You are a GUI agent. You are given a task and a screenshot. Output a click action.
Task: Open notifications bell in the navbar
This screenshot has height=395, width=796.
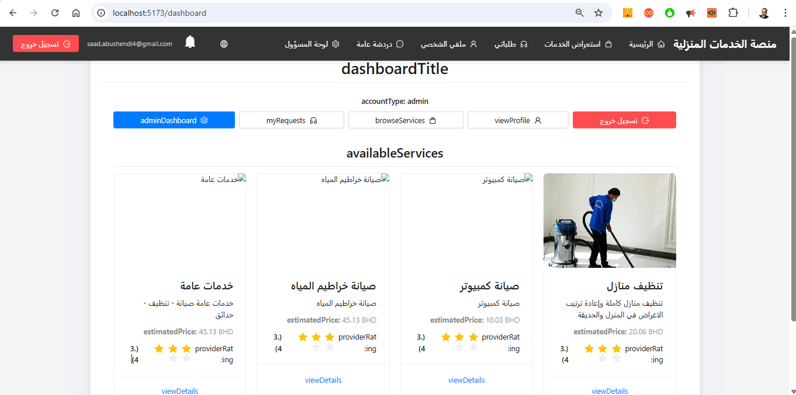coord(190,42)
